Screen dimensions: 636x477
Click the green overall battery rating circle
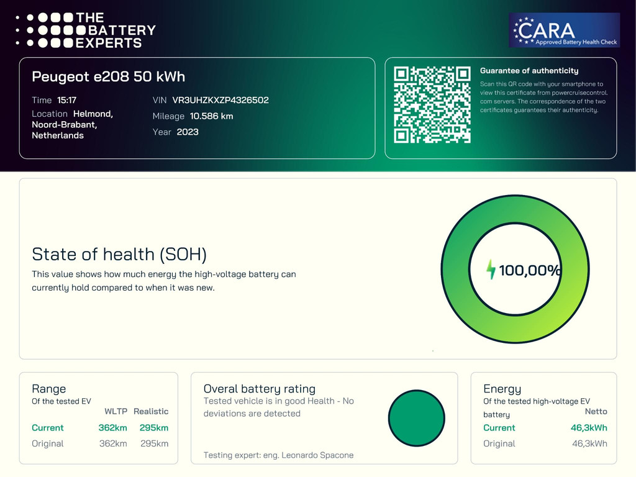click(417, 418)
